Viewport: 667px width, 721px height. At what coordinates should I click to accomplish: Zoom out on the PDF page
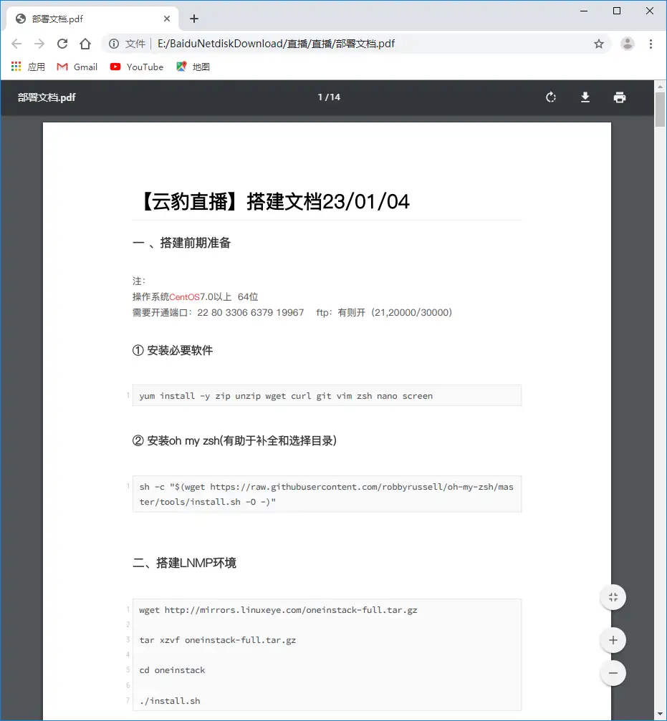pos(613,672)
